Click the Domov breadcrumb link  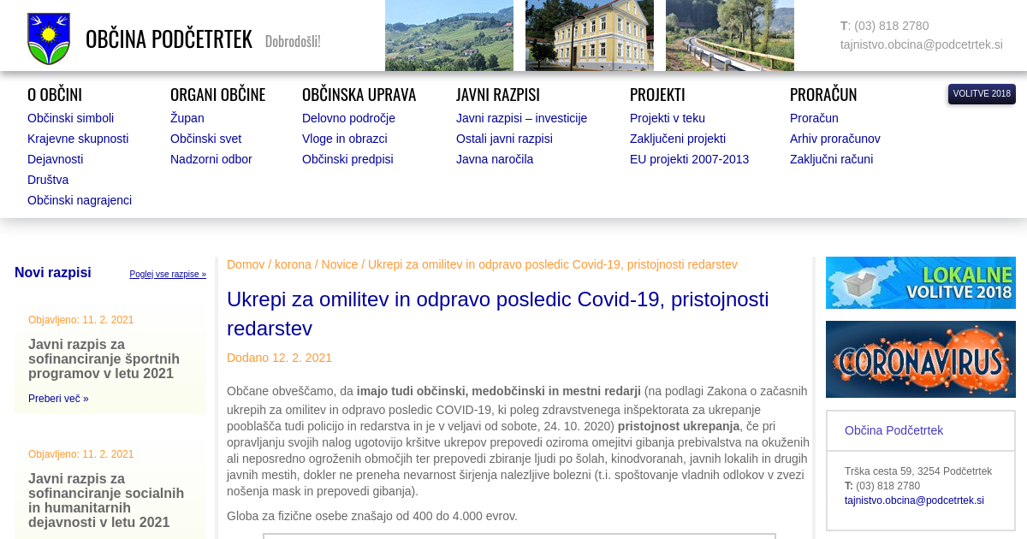pos(246,264)
